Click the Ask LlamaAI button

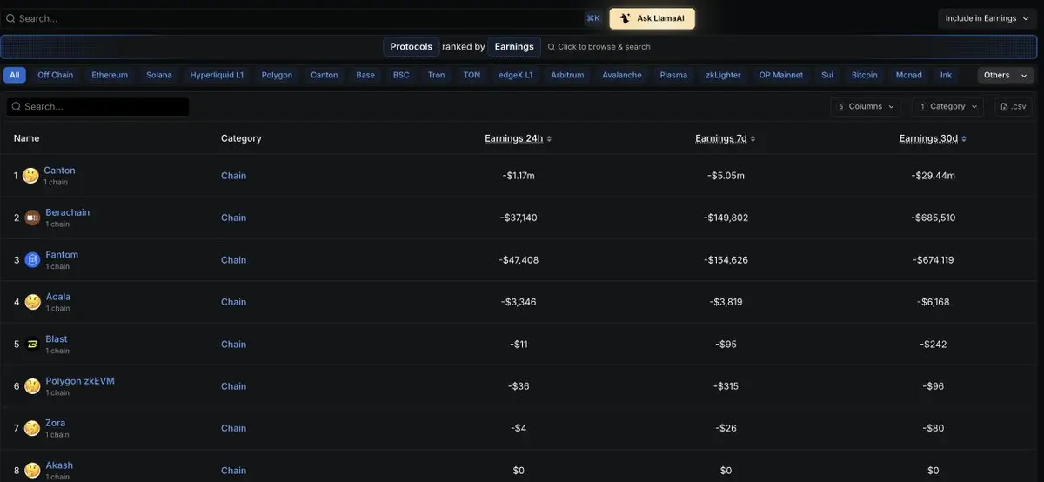click(x=652, y=18)
